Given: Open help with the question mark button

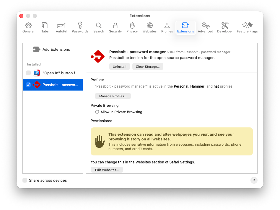Looking at the screenshot, I should tap(254, 180).
